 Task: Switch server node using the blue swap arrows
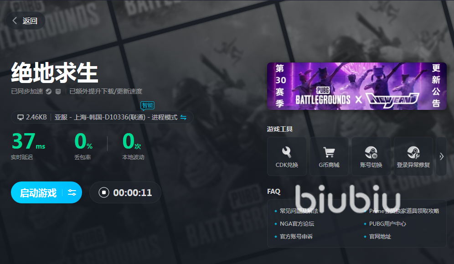pos(183,117)
